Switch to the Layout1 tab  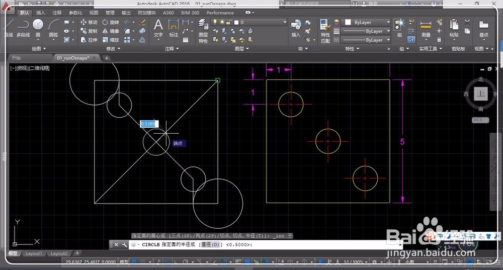coord(34,253)
